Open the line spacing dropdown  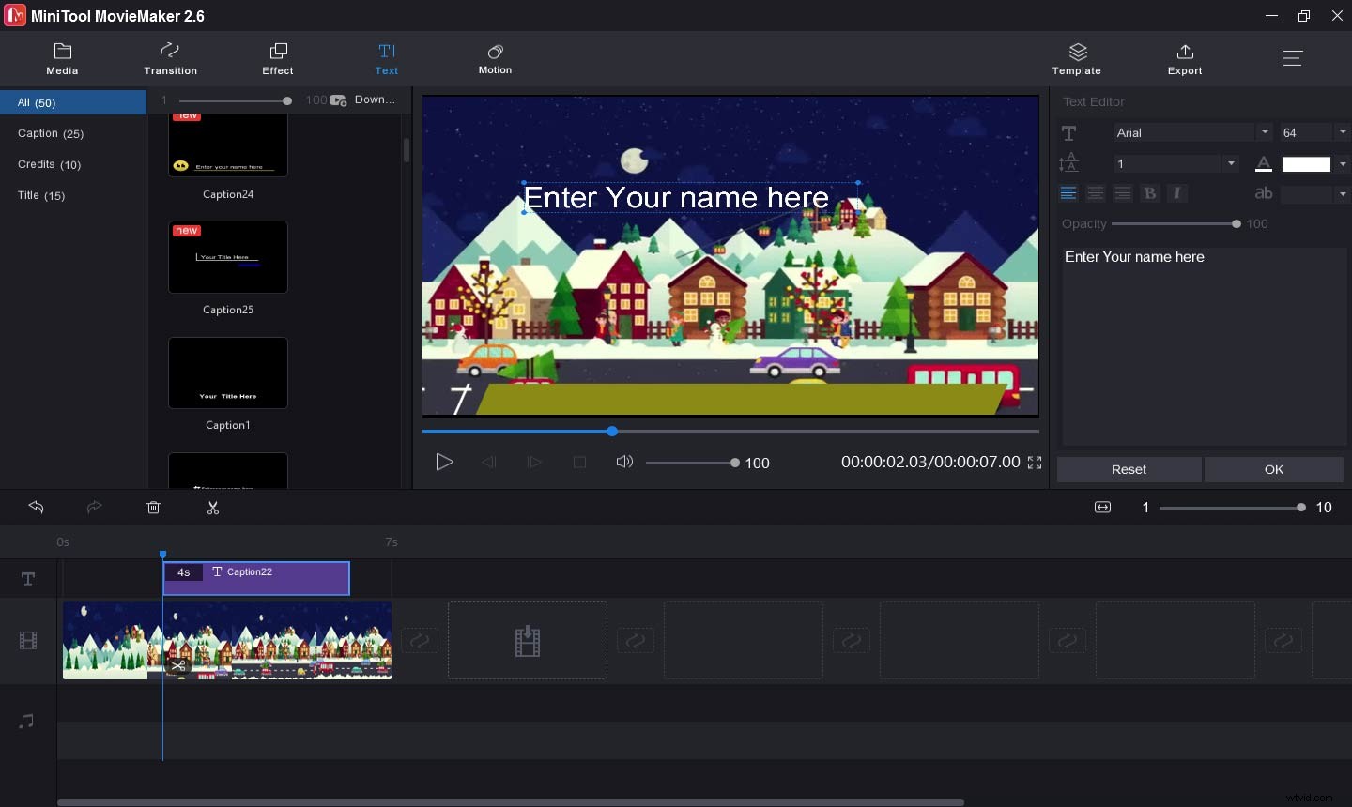click(x=1230, y=163)
